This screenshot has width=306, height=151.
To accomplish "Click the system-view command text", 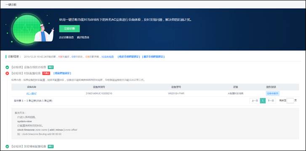I will [24, 121].
